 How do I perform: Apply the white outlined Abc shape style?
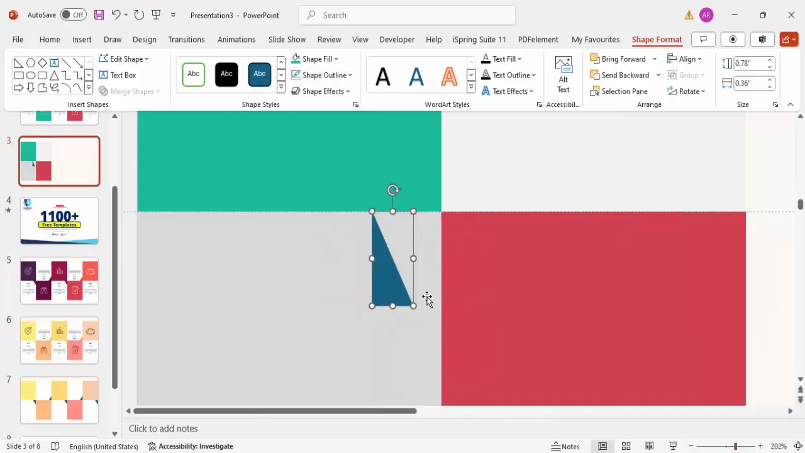pos(194,74)
